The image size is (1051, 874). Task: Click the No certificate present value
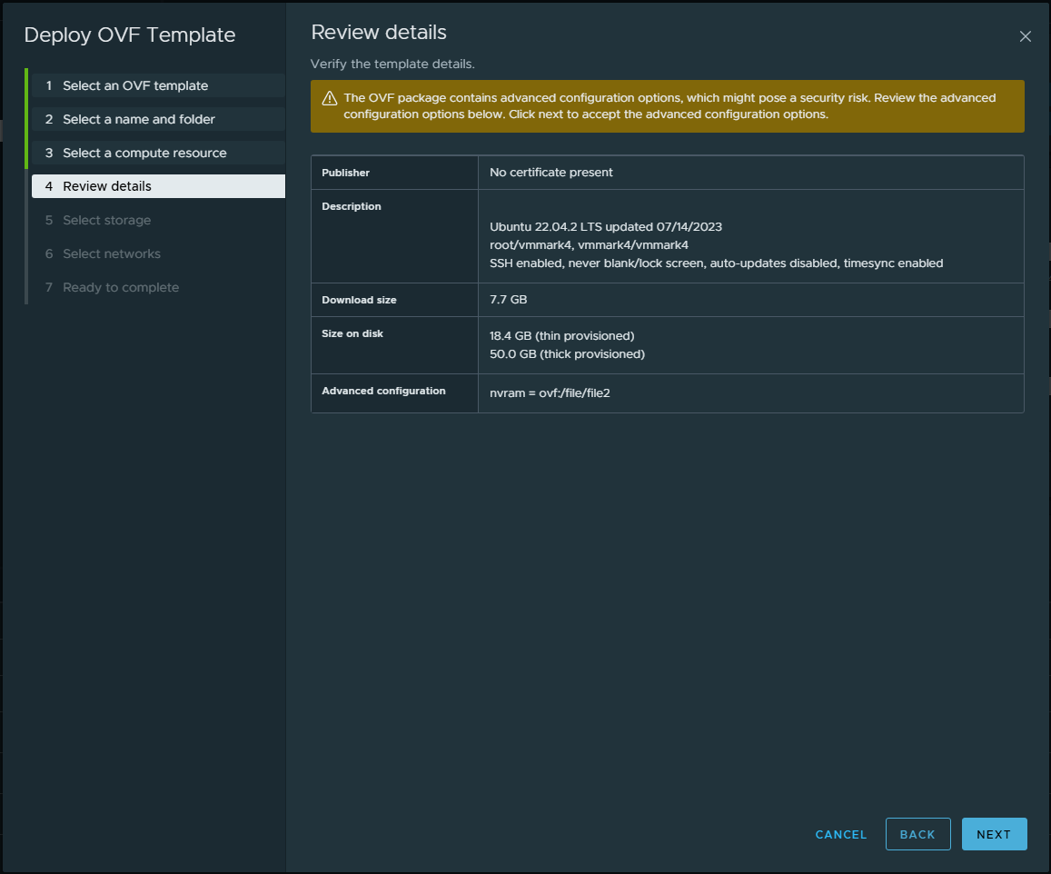click(551, 173)
